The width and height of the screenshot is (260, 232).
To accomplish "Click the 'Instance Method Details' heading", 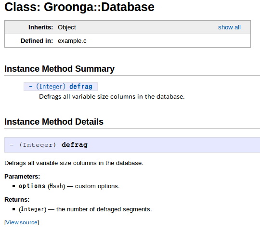I will click(54, 122).
